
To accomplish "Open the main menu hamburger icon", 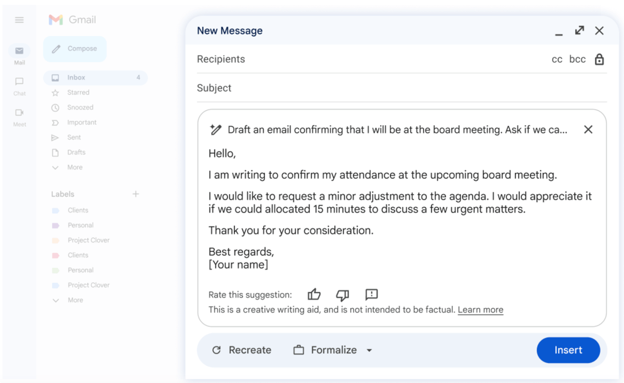I will 19,20.
